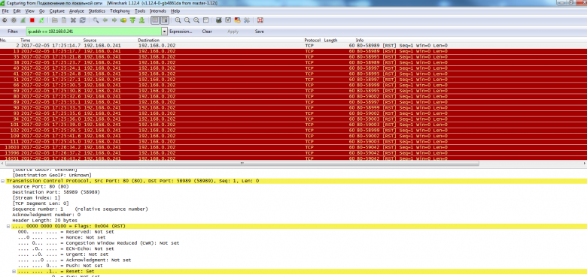Screen dimensions: 587x277
Task: Open the File menu
Action: [x=5, y=11]
